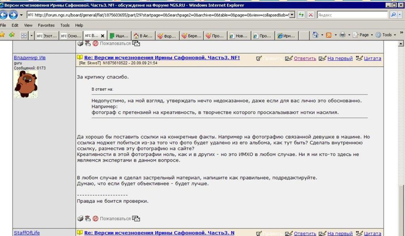
Task: Open the address bar history dropdown
Action: [292, 15]
